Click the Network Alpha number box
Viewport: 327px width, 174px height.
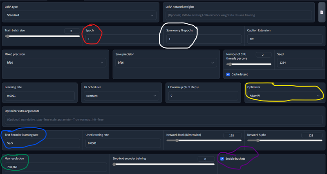[312, 136]
